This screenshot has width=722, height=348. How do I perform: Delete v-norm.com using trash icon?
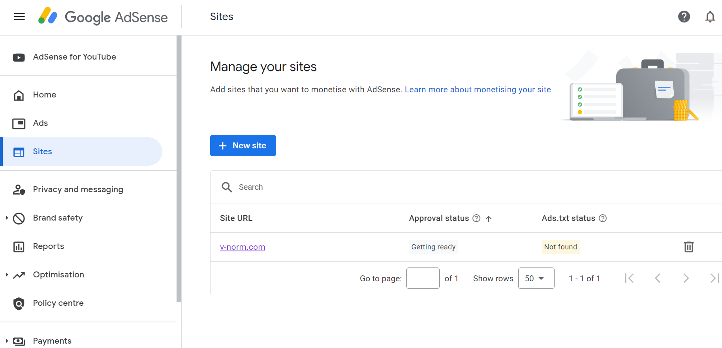point(689,247)
